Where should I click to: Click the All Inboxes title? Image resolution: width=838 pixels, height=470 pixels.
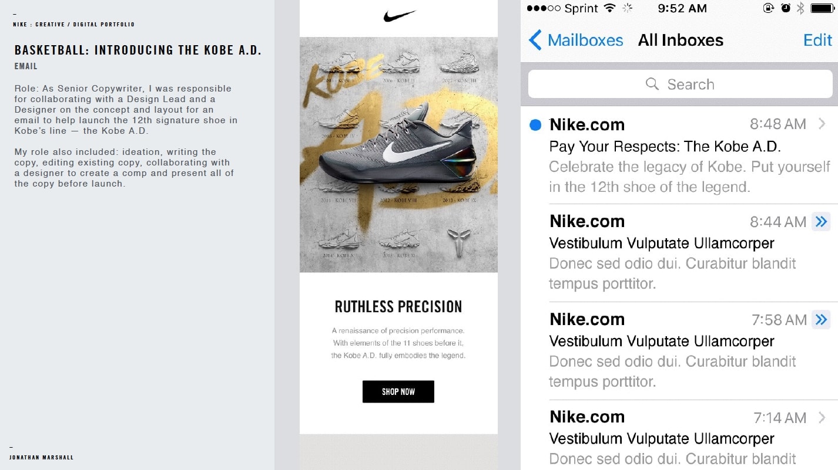pyautogui.click(x=681, y=40)
